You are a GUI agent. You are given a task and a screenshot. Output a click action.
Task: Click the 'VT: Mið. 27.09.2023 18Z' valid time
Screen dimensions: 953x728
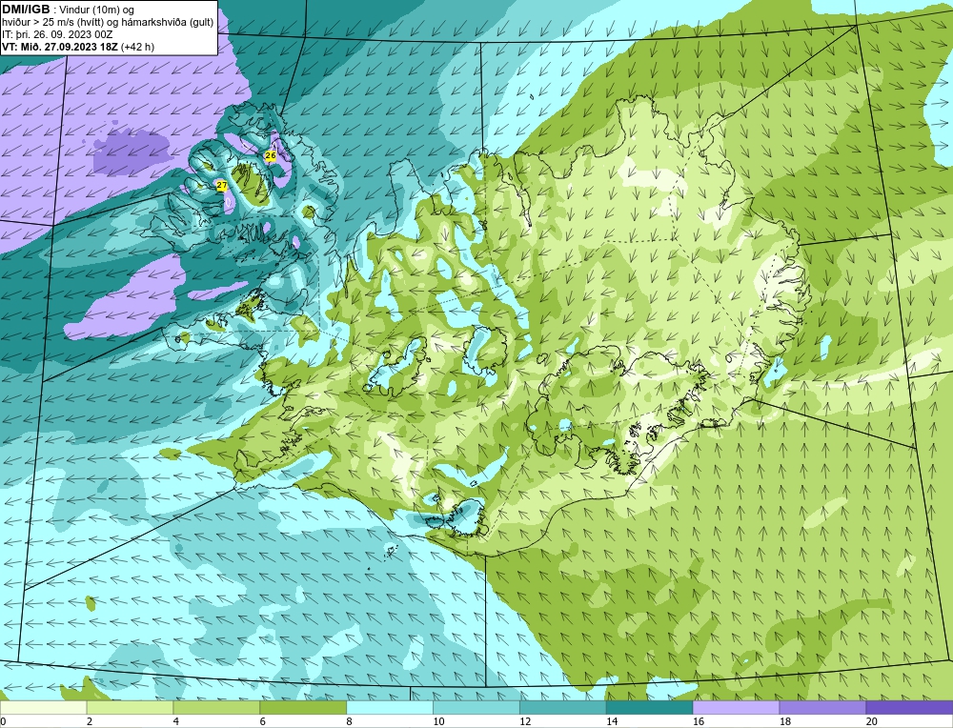[60, 47]
